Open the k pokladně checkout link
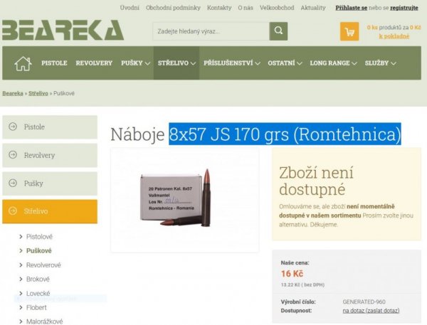This screenshot has height=325, width=427. pyautogui.click(x=394, y=36)
